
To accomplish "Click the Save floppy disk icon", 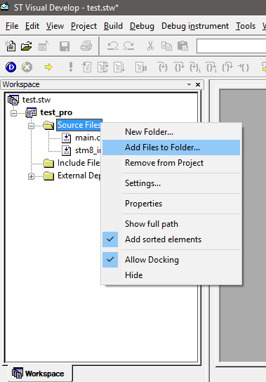I will 65,46.
